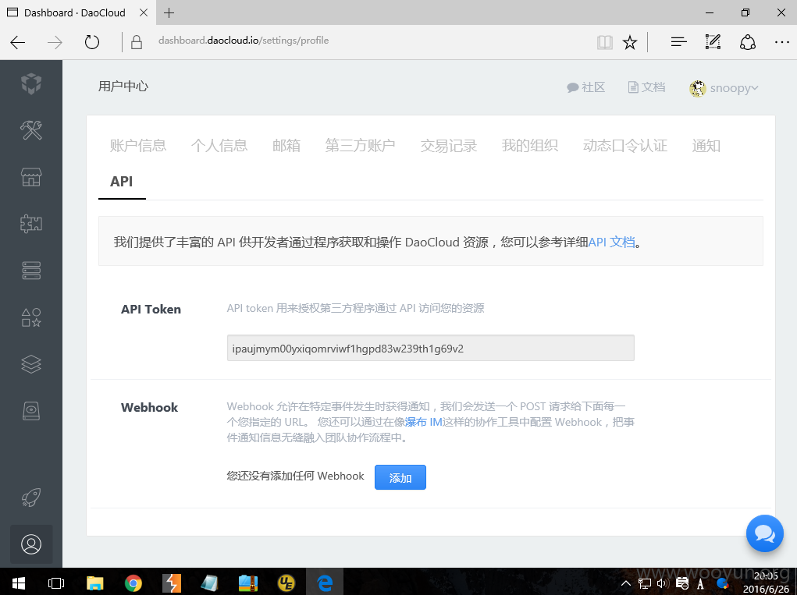Click the API token text field
This screenshot has height=595, width=797.
click(x=431, y=349)
